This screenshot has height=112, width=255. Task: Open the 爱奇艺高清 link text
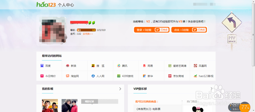[x=180, y=66]
